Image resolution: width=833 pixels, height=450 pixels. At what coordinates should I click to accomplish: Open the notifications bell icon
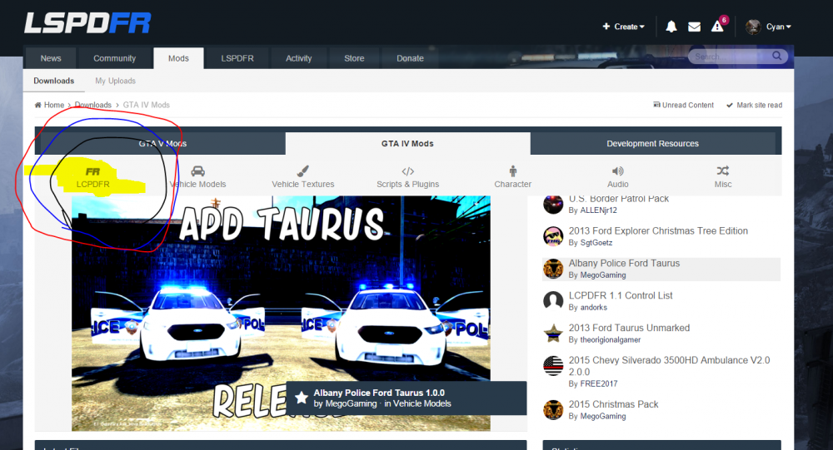671,27
